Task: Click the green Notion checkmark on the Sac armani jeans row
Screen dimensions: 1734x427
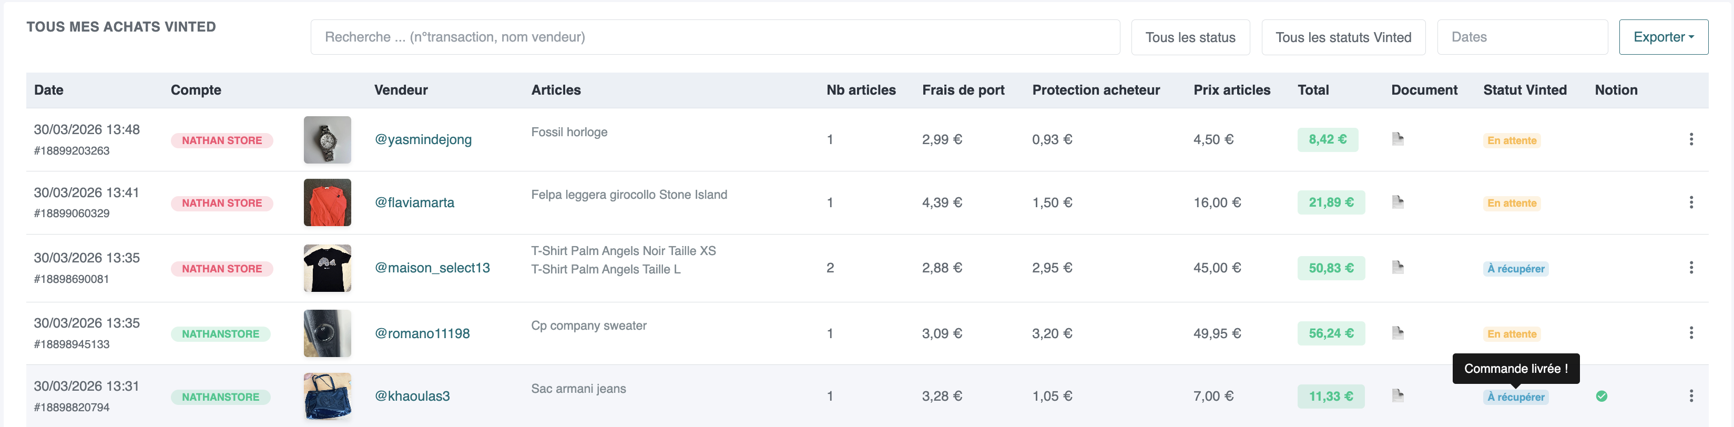Action: 1601,396
